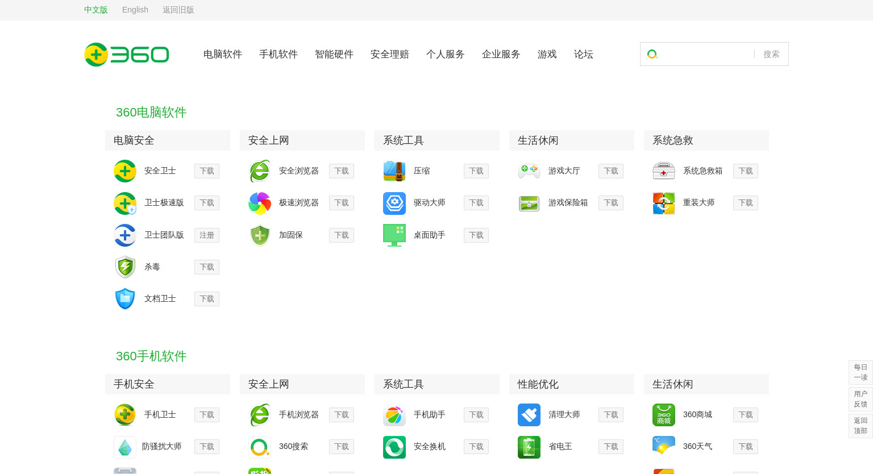The width and height of the screenshot is (873, 474).
Task: Open 每日一读 side button
Action: click(x=860, y=372)
